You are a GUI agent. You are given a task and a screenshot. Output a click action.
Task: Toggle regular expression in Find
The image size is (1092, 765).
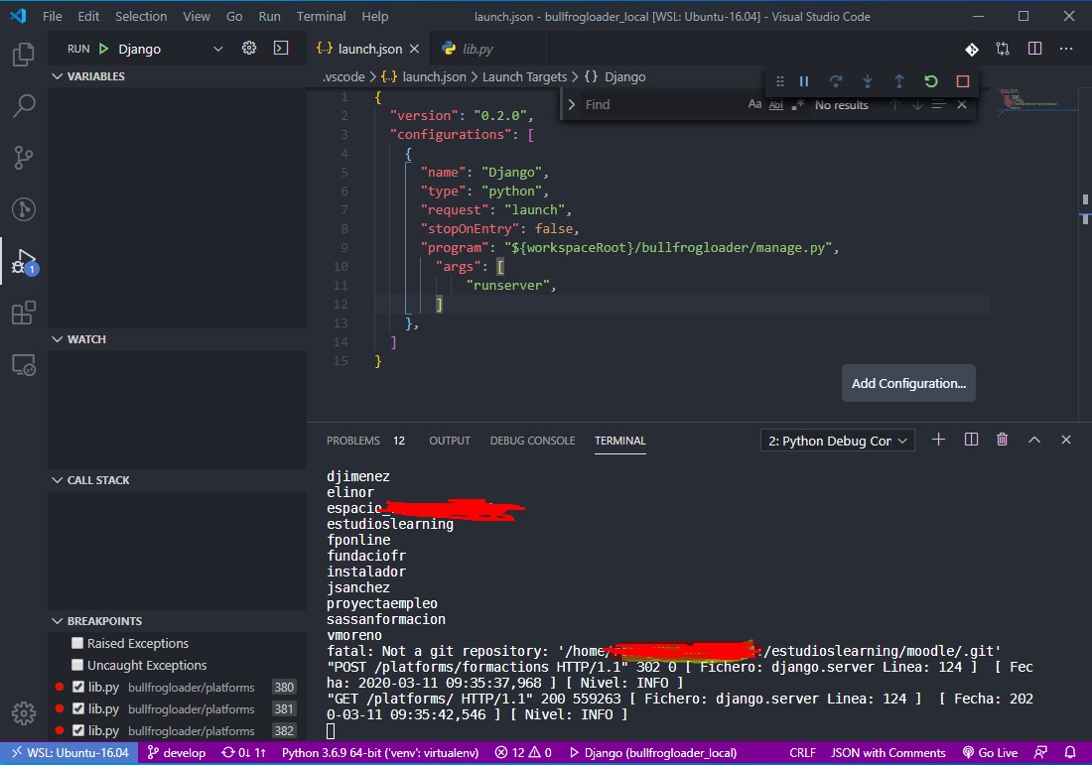click(x=797, y=104)
